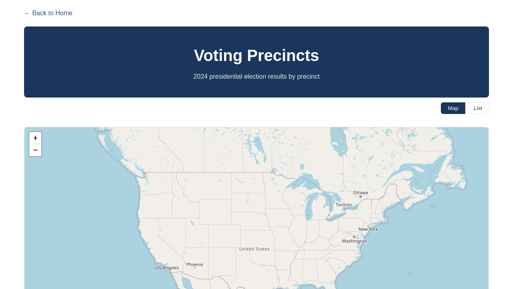Zoom out of the map with minus button

click(35, 150)
